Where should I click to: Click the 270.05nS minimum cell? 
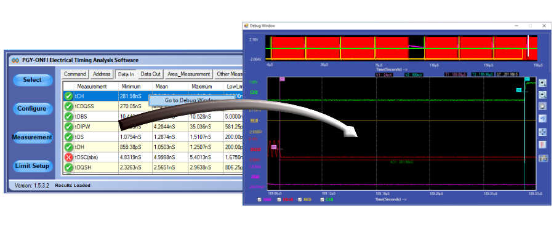135,106
